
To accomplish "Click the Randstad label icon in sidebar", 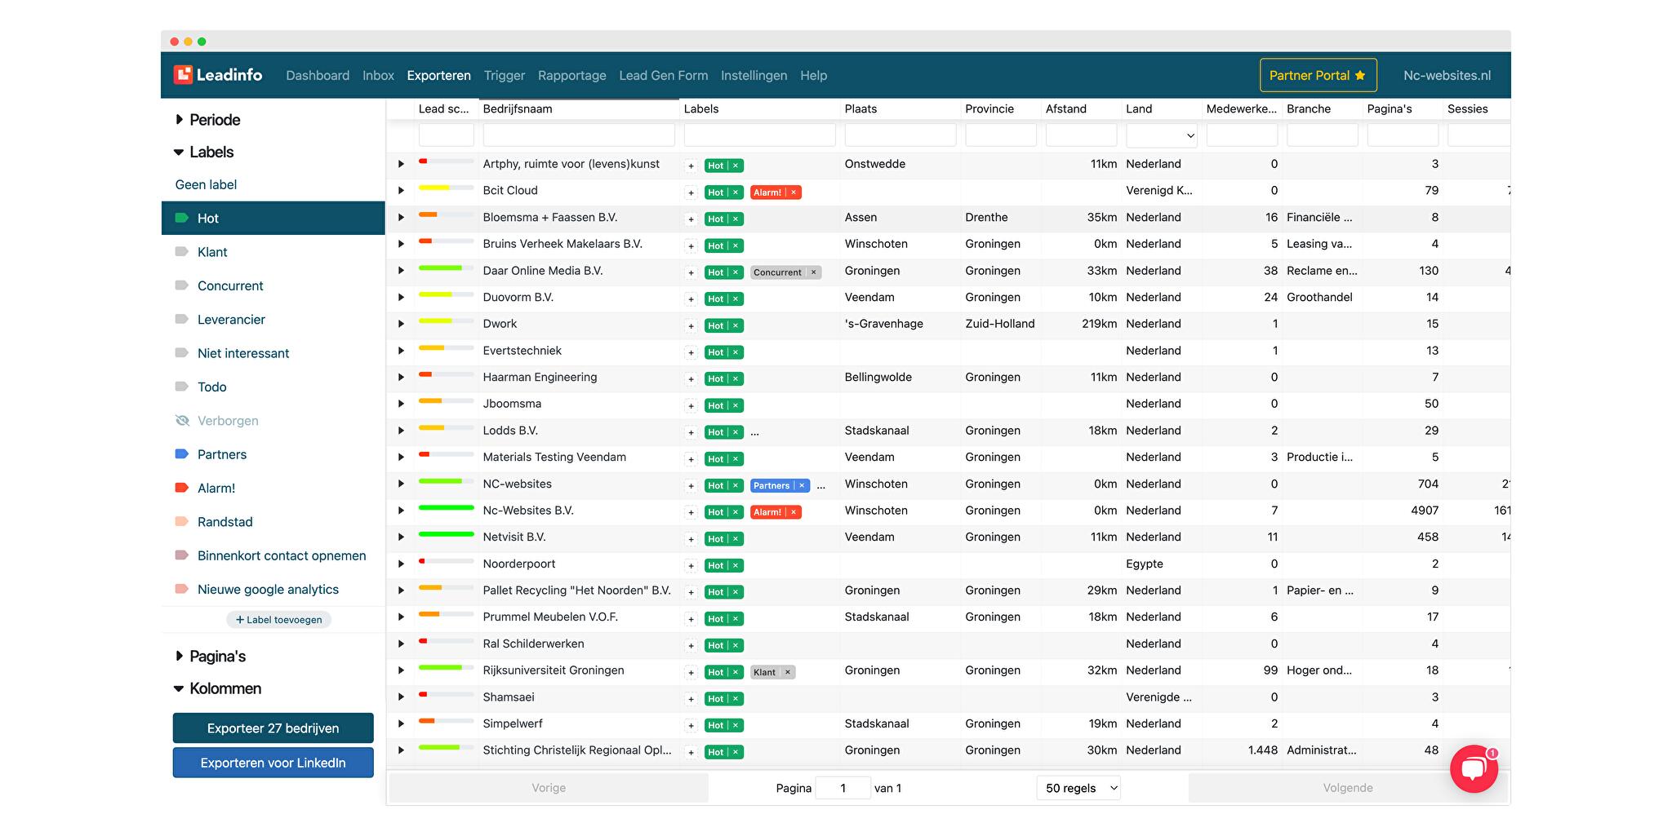I will tap(182, 522).
